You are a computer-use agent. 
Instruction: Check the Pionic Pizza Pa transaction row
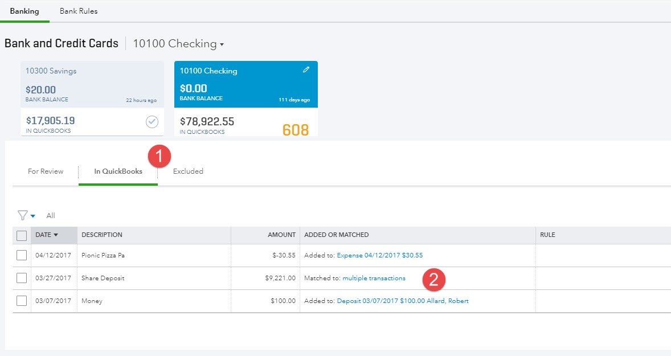22,255
